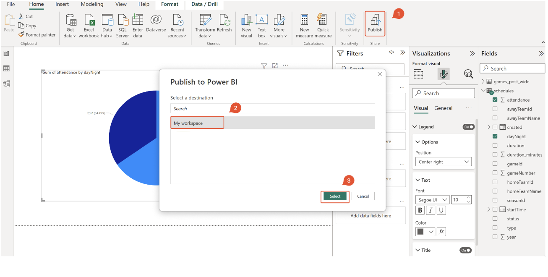The image size is (548, 277).
Task: Click the destination Search field in dialog
Action: pos(272,108)
